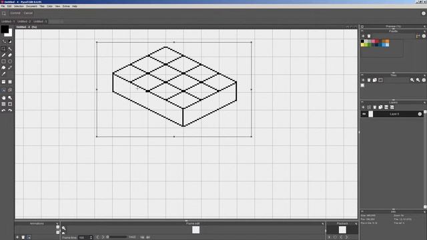
Task: Add a new tile in the Tiles panel
Action: [x=363, y=80]
